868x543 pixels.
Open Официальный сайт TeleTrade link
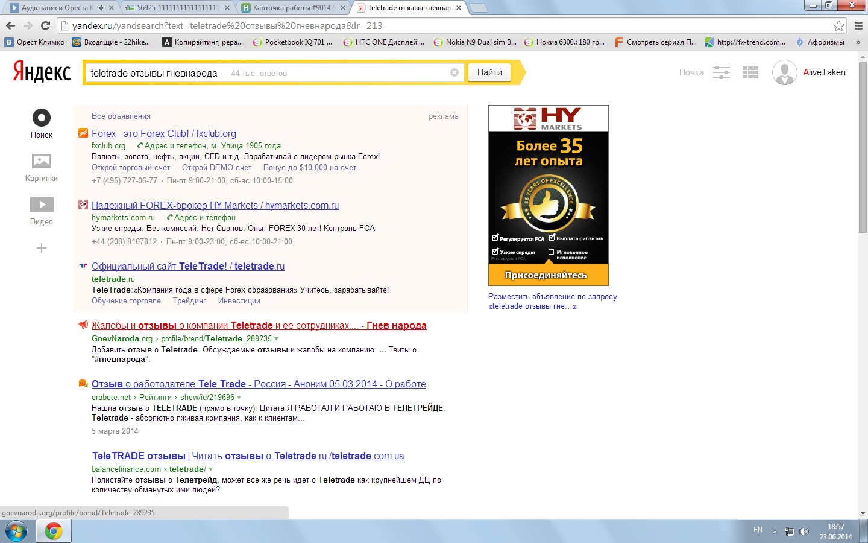click(x=188, y=267)
